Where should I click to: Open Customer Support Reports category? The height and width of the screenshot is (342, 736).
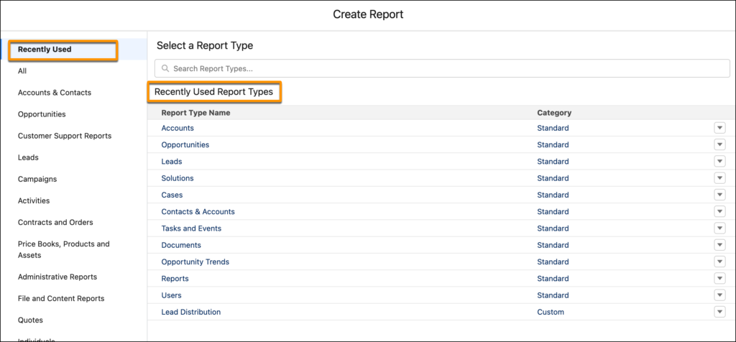65,136
